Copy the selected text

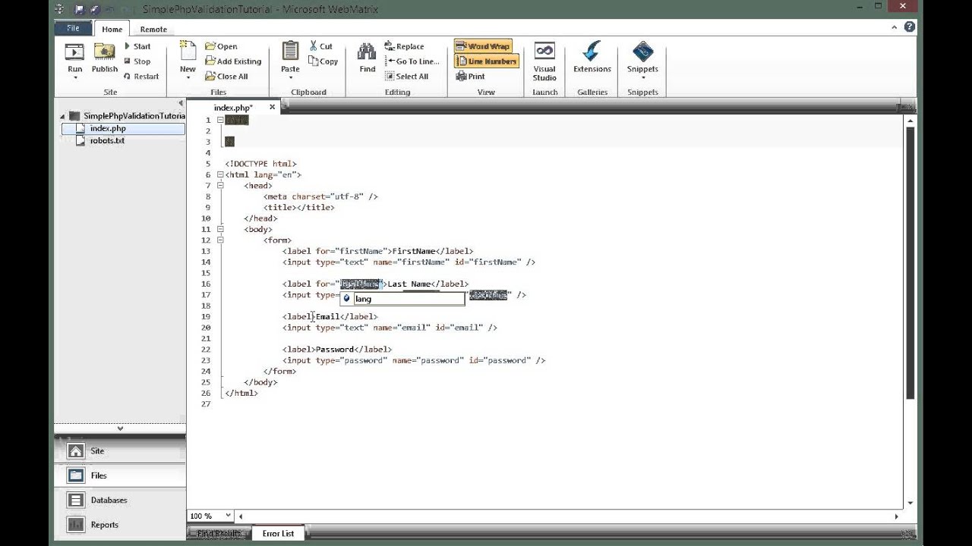tap(323, 61)
